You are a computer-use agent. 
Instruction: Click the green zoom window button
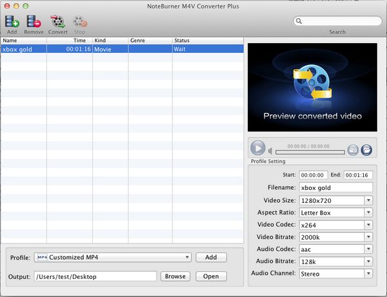click(25, 6)
